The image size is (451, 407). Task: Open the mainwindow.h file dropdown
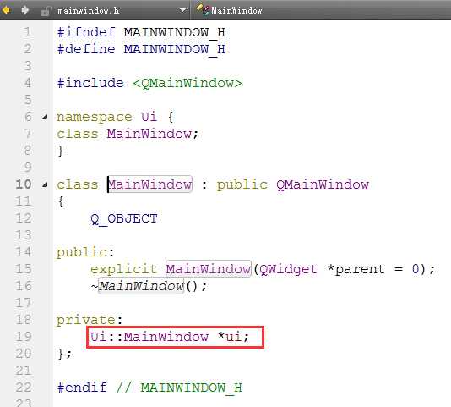(x=182, y=10)
